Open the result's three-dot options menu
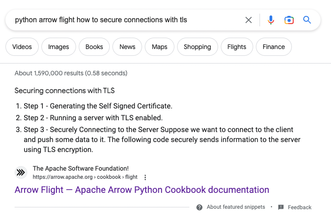 pos(145,177)
